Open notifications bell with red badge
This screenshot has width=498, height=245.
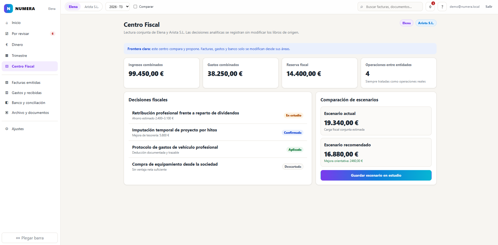pos(430,7)
